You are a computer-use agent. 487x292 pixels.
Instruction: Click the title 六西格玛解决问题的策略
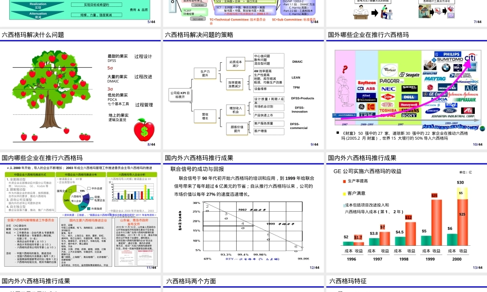click(199, 35)
